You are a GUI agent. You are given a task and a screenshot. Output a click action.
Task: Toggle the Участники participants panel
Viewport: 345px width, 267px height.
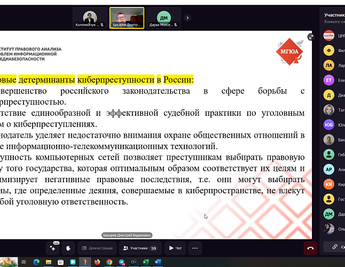click(139, 248)
